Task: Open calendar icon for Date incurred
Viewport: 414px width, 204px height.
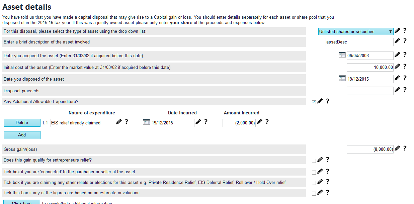Action: click(146, 122)
